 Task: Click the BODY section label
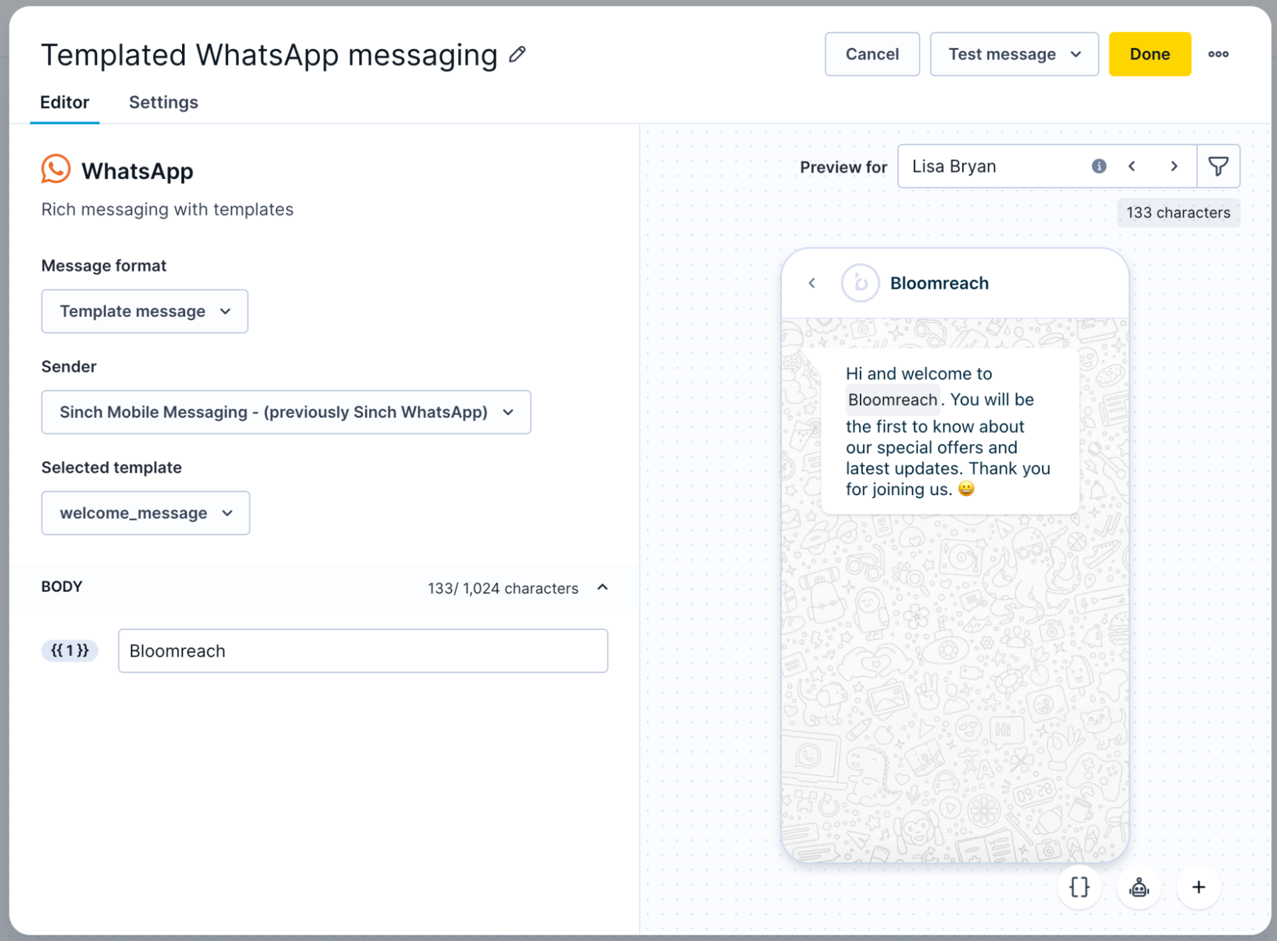click(62, 586)
